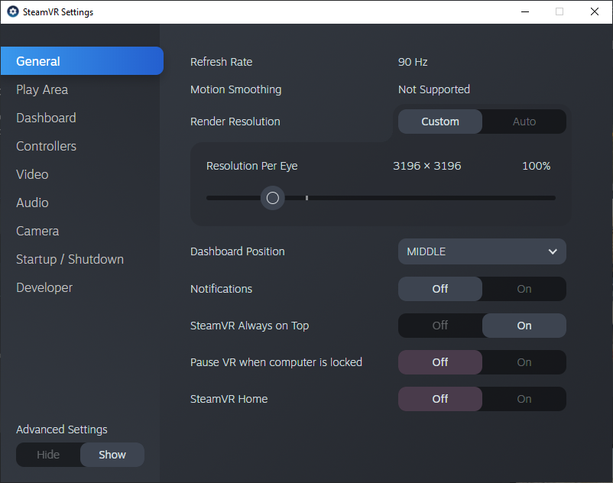Click the Advanced Settings label
The image size is (613, 483).
(x=62, y=430)
